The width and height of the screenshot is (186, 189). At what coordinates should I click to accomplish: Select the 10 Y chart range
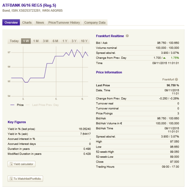coord(84,41)
